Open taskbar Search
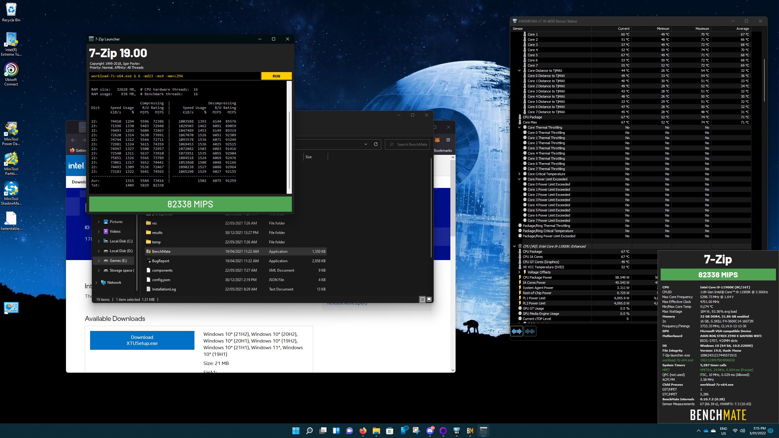This screenshot has height=438, width=779. coord(309,431)
